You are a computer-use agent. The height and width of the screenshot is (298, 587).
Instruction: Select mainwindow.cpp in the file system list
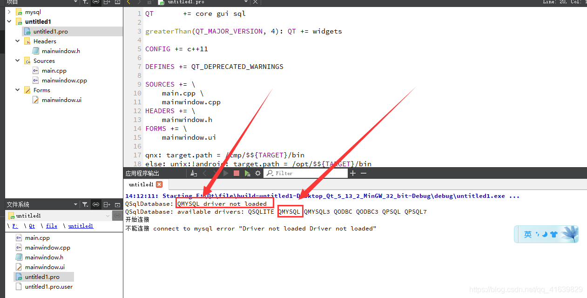pos(47,248)
